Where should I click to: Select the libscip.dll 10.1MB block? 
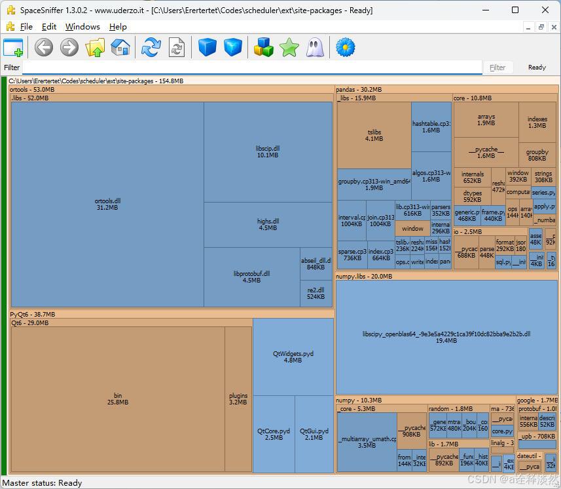pyautogui.click(x=268, y=152)
